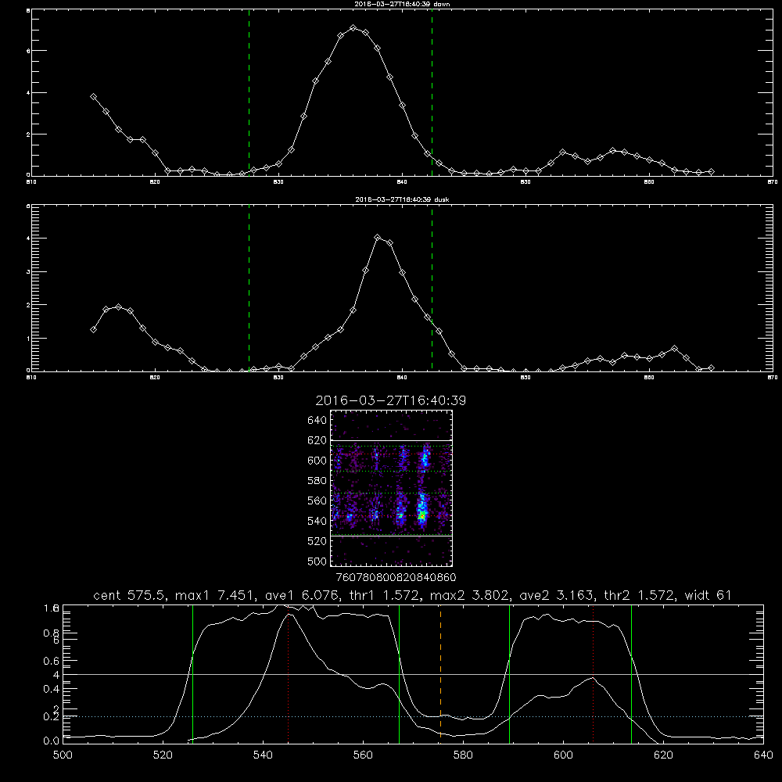Click the peak diamond marker of the dusk curve
782x782 pixels.
click(x=378, y=238)
